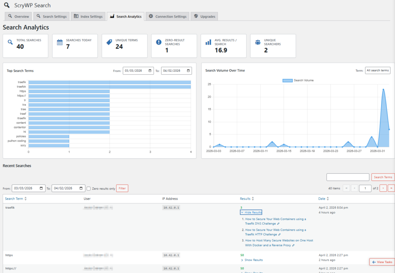The image size is (395, 273).
Task: Click the Avg Results per Search chart icon
Action: pyautogui.click(x=208, y=42)
